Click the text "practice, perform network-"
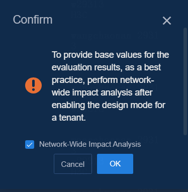 coord(103,80)
